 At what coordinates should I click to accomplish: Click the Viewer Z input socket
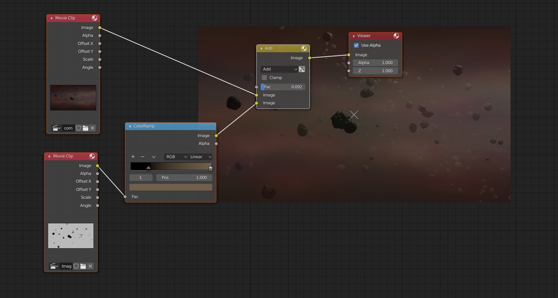pyautogui.click(x=349, y=71)
